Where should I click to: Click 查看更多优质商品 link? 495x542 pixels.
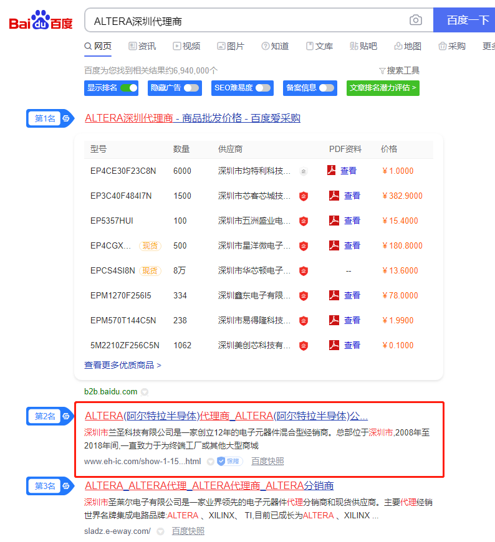coord(122,365)
